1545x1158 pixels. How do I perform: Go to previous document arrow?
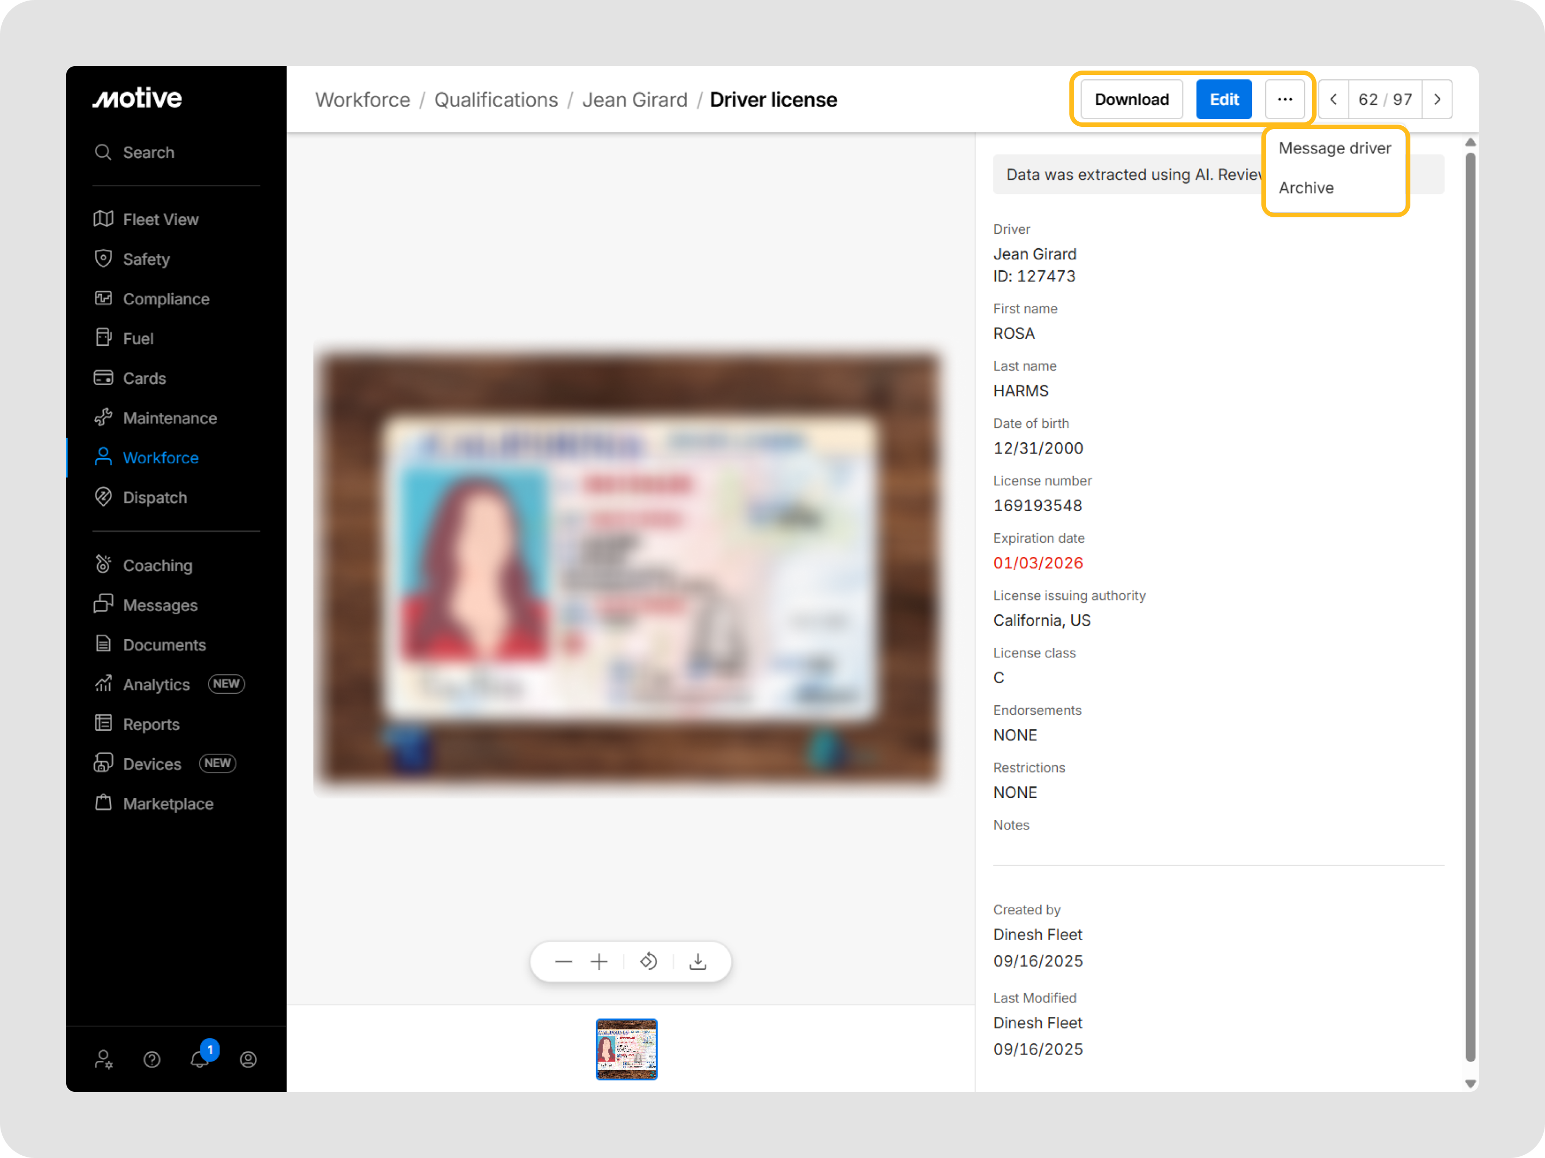click(x=1333, y=99)
